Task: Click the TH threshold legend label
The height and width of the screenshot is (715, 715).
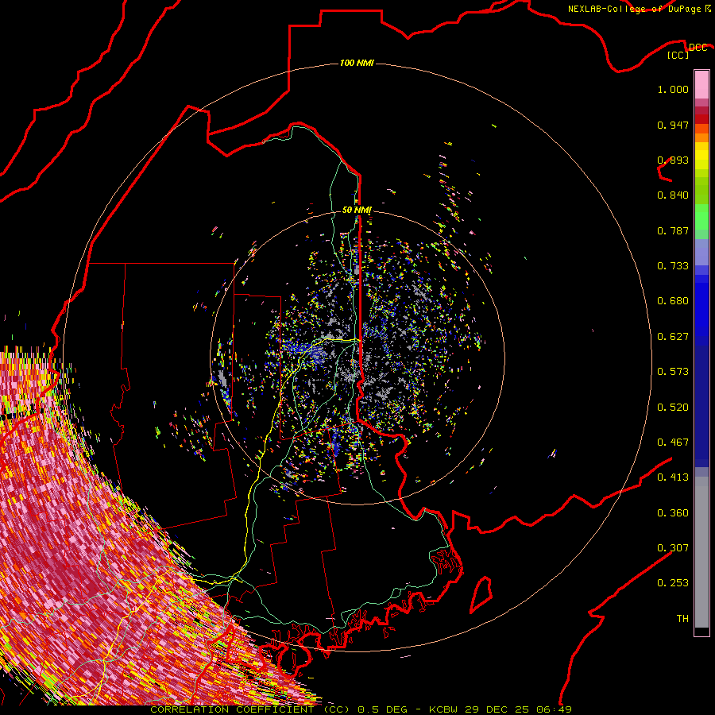Action: click(x=682, y=619)
